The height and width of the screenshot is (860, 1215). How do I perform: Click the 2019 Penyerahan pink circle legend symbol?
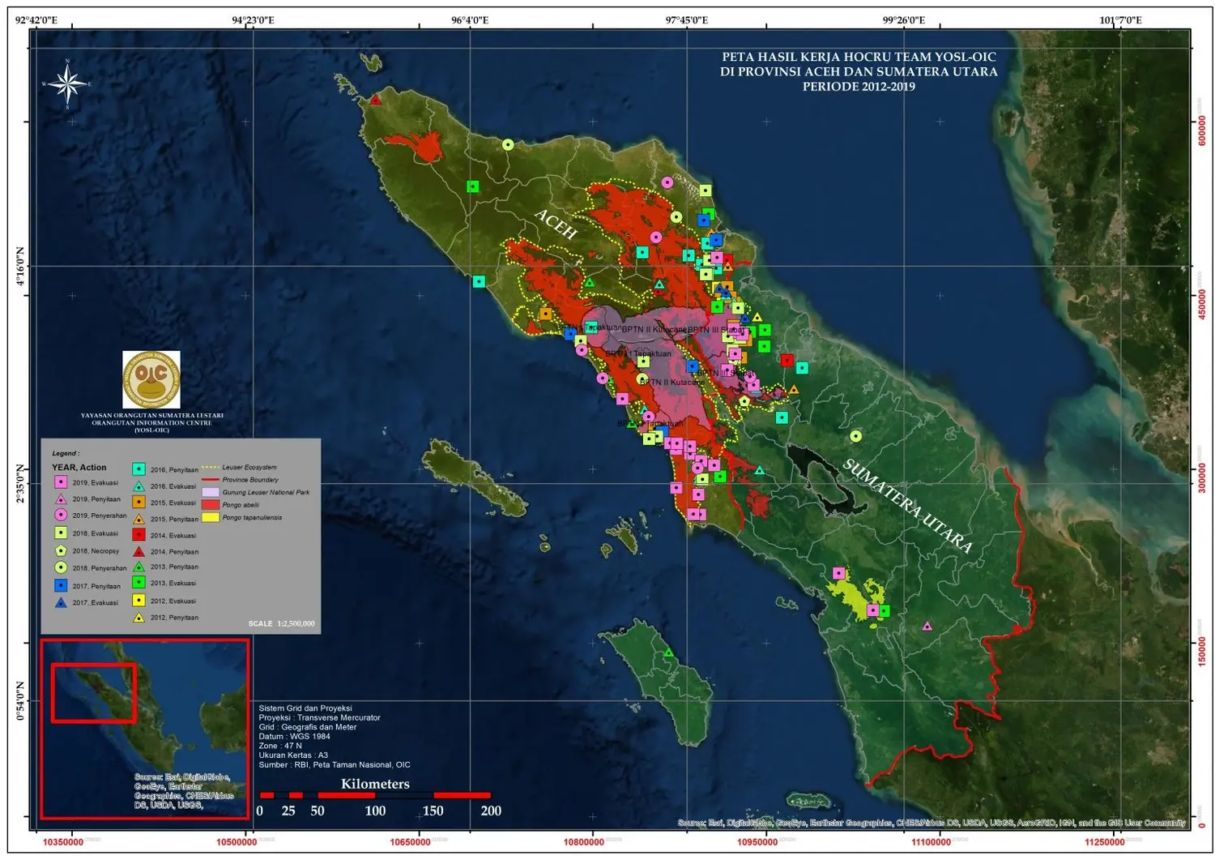[61, 515]
